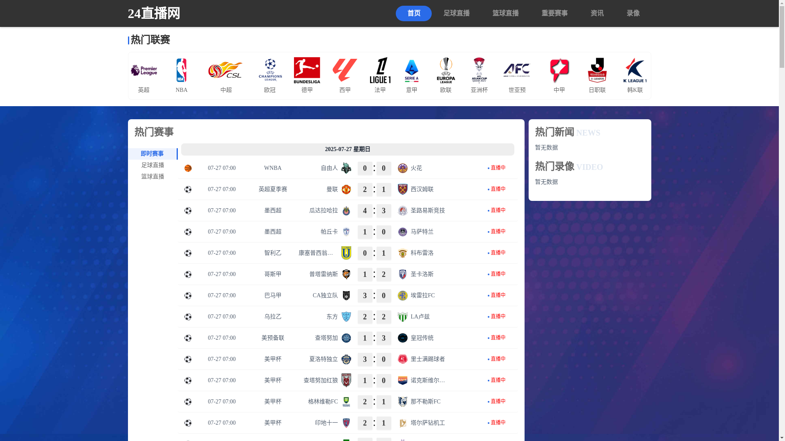Screen dimensions: 785x441
Task: Open 直播中 link for 埃雷拉FC match
Action: [497, 295]
